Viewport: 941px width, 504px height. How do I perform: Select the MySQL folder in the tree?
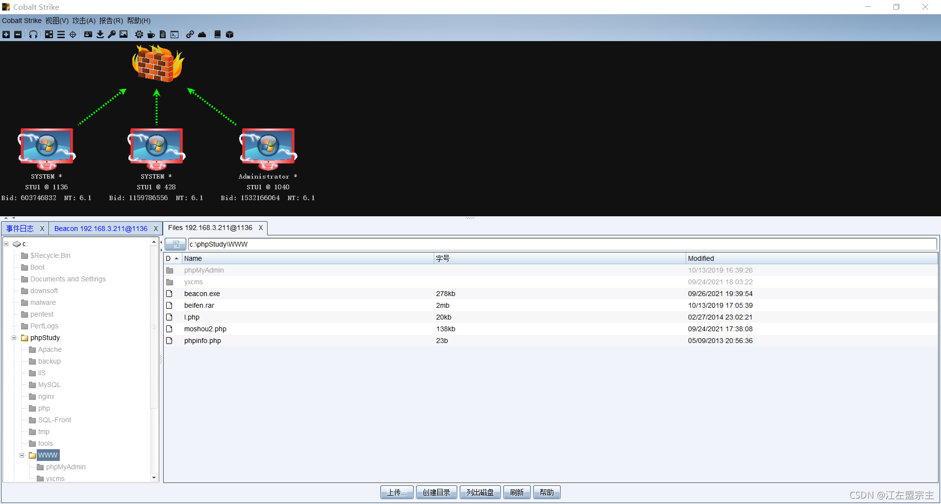49,385
